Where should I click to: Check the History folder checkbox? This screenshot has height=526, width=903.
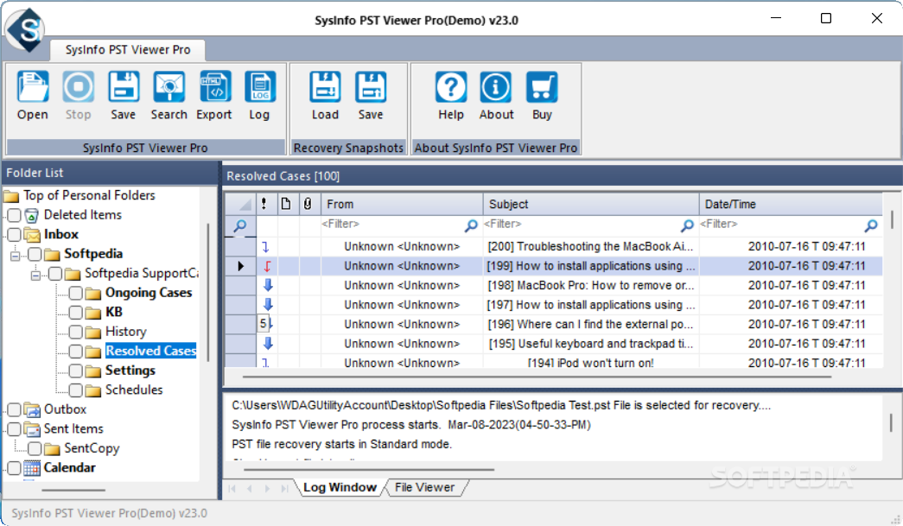pyautogui.click(x=75, y=332)
